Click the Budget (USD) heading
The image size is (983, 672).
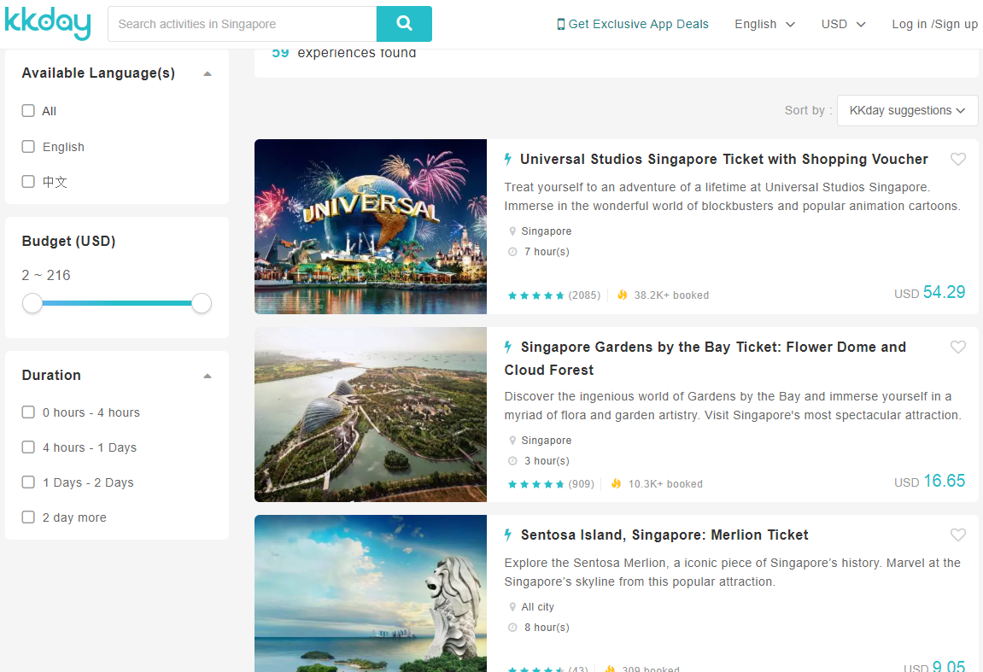click(69, 242)
